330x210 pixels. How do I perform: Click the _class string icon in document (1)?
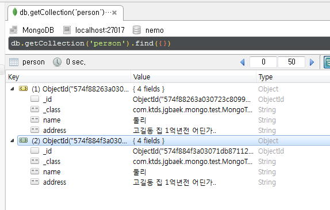pyautogui.click(x=34, y=109)
